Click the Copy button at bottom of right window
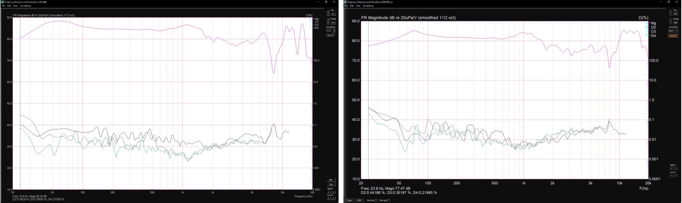 tap(349, 200)
